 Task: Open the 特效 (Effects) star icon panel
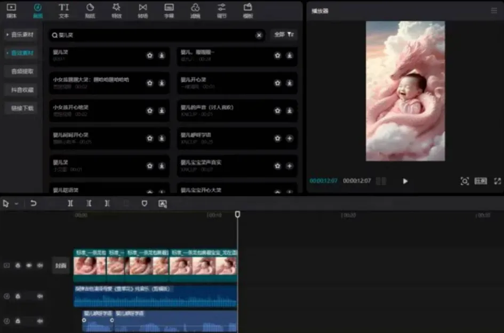click(x=116, y=10)
